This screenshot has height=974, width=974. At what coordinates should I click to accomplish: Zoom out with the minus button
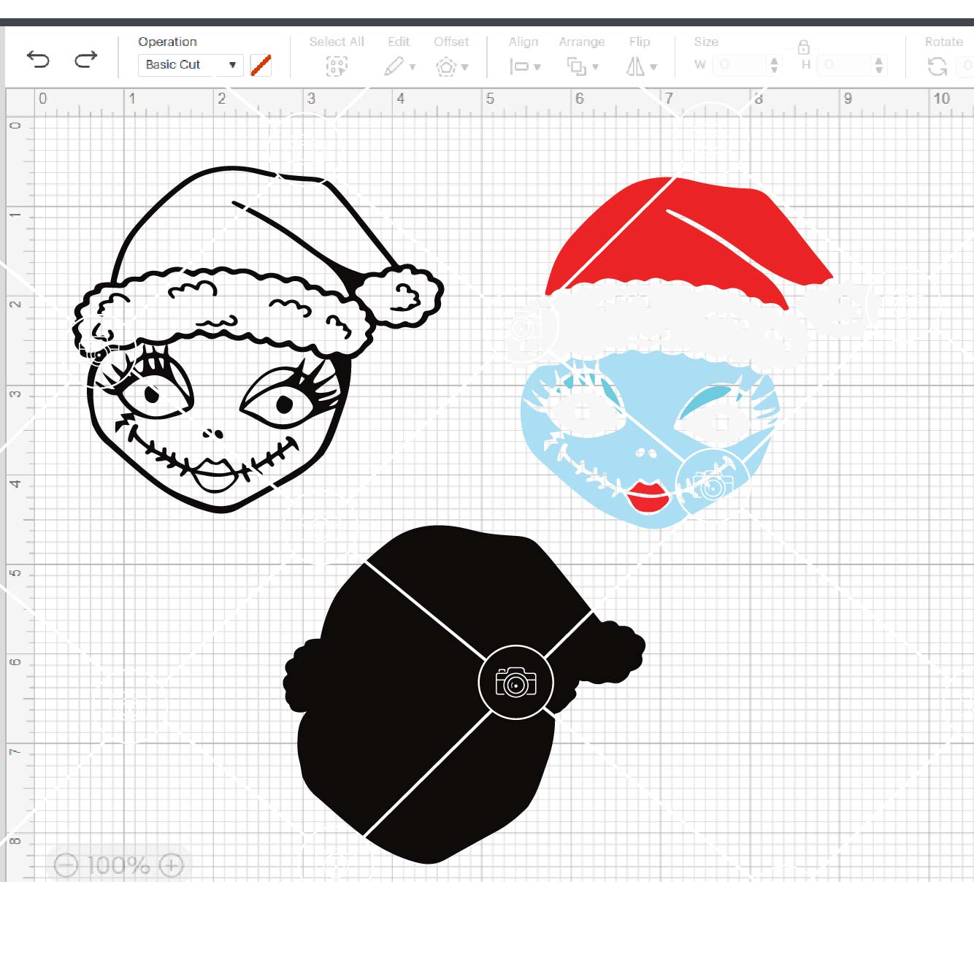click(x=66, y=866)
